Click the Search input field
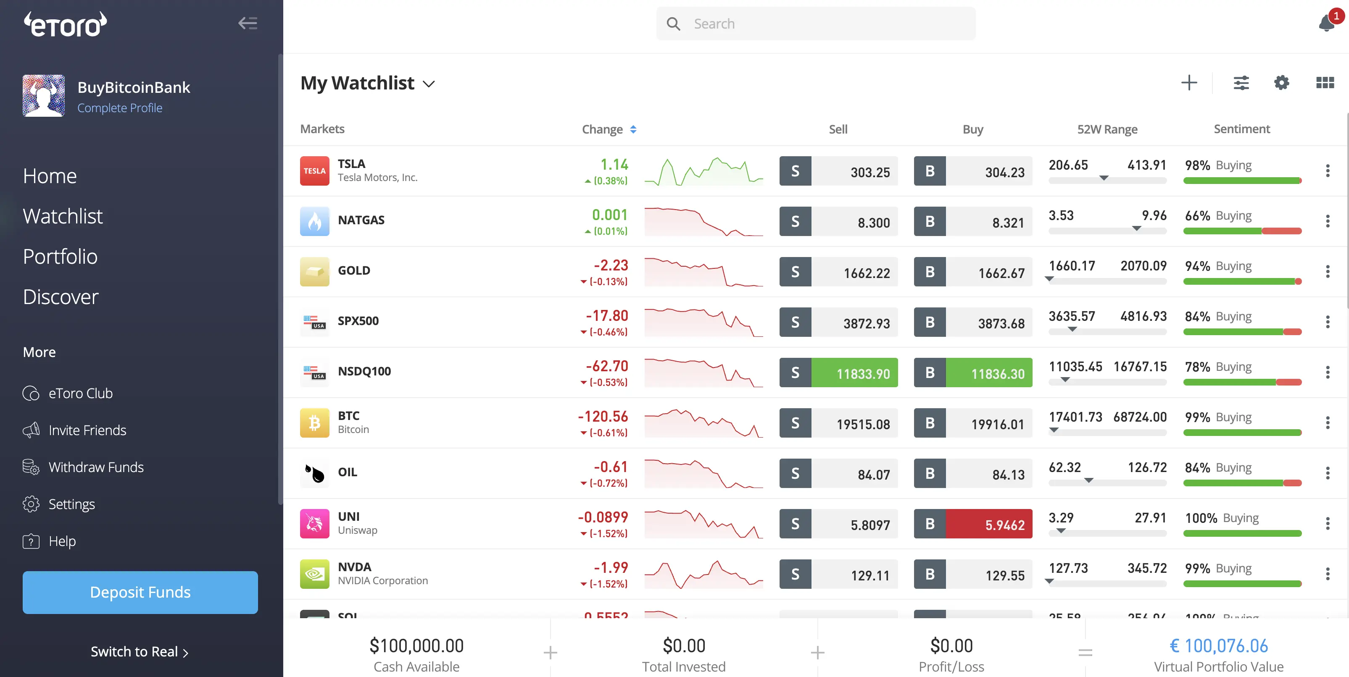The height and width of the screenshot is (677, 1349). [x=816, y=24]
